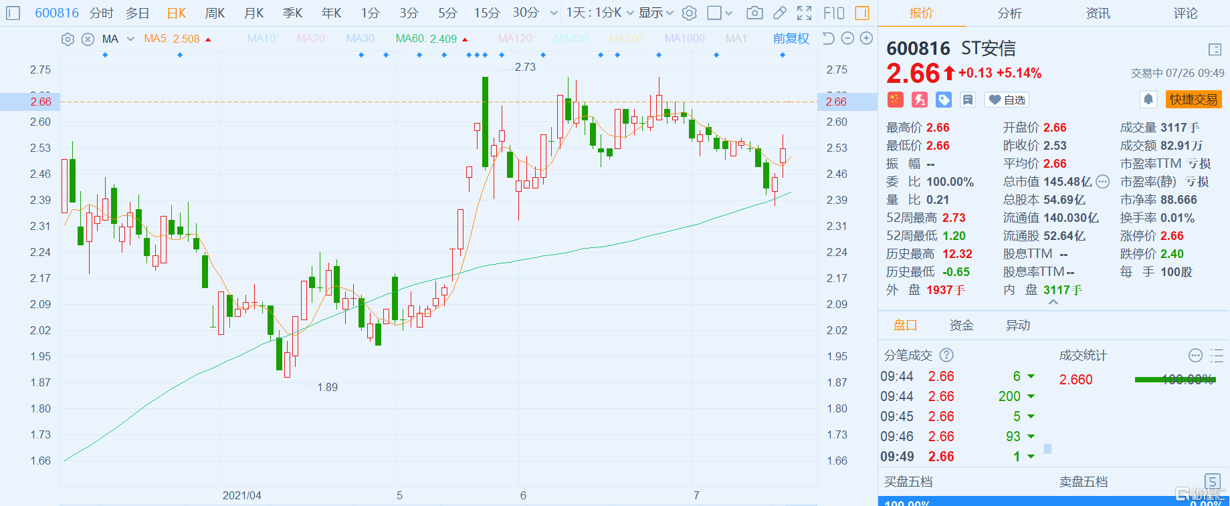
Task: Open chart settings gear in top toolbar
Action: point(690,13)
